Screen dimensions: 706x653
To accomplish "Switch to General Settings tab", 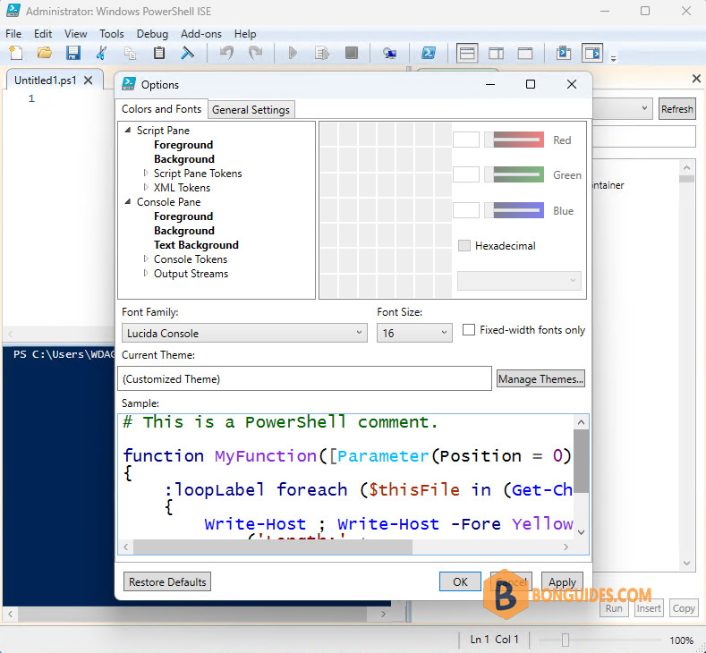I will tap(251, 110).
